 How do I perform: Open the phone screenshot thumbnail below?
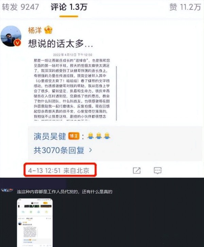tap(35, 222)
